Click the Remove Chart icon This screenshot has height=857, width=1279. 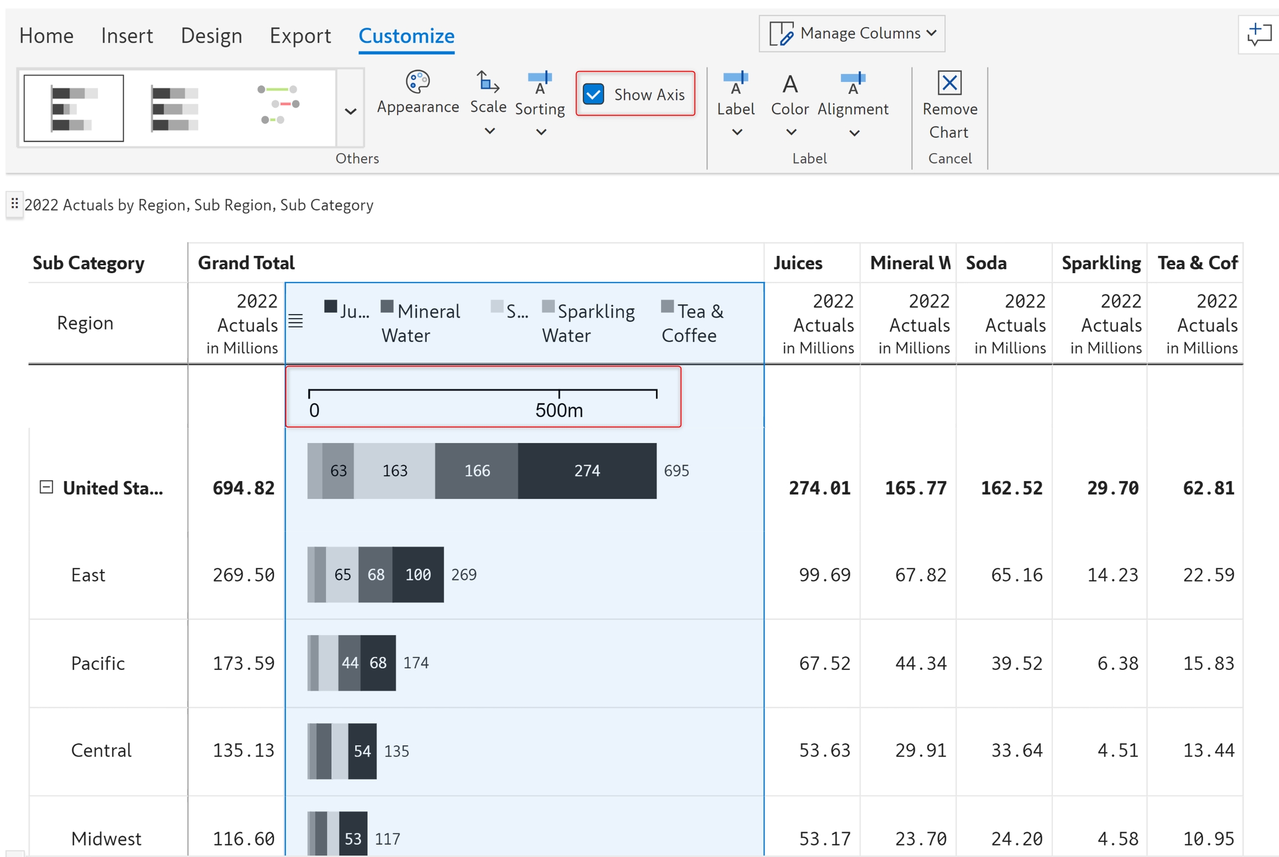click(x=949, y=83)
